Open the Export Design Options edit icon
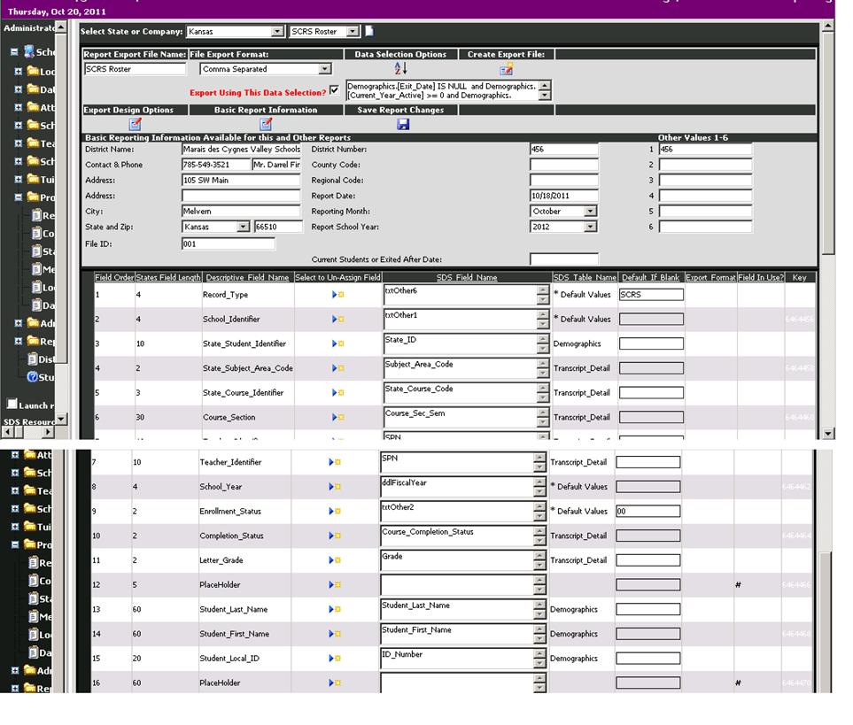The image size is (853, 725). point(135,125)
